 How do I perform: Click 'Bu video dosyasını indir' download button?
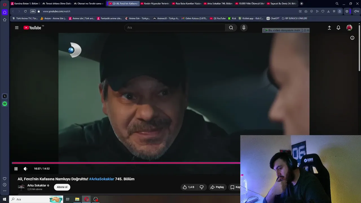point(283,30)
